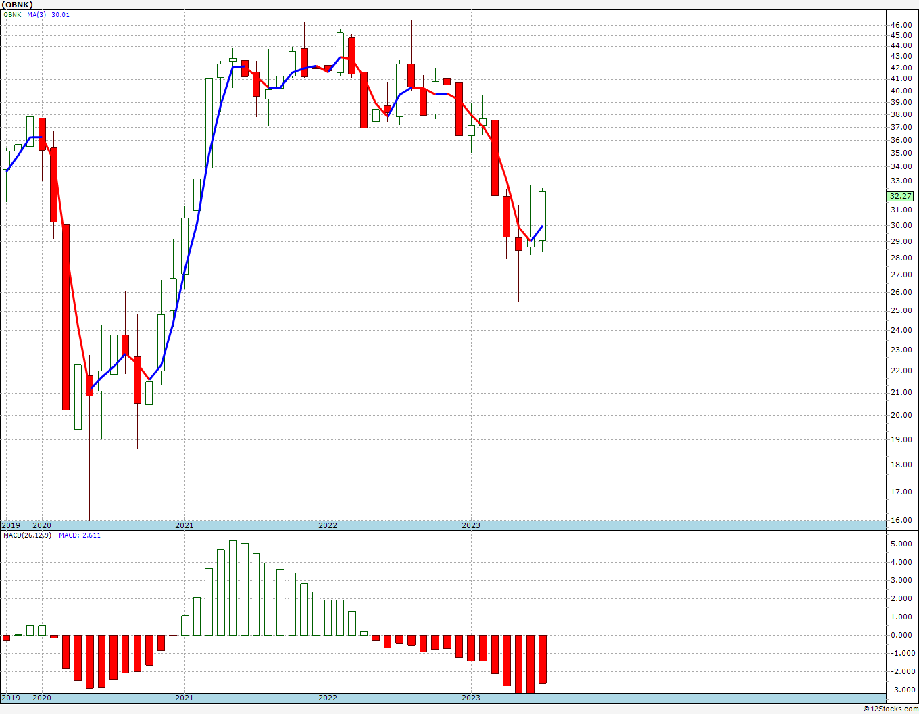The image size is (919, 714).
Task: Select the MACD:-2.611 value label
Action: click(x=80, y=535)
